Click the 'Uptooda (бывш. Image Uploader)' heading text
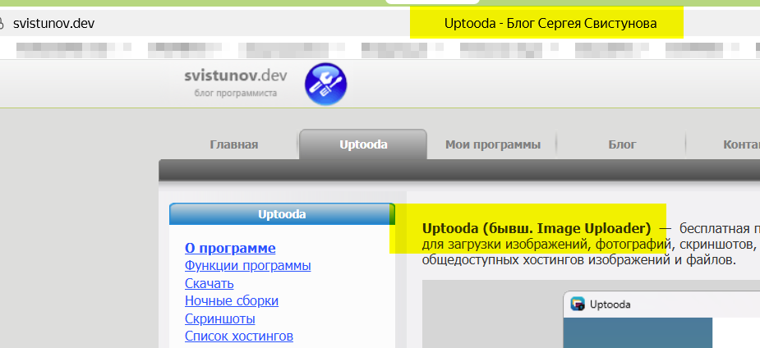 coord(537,228)
